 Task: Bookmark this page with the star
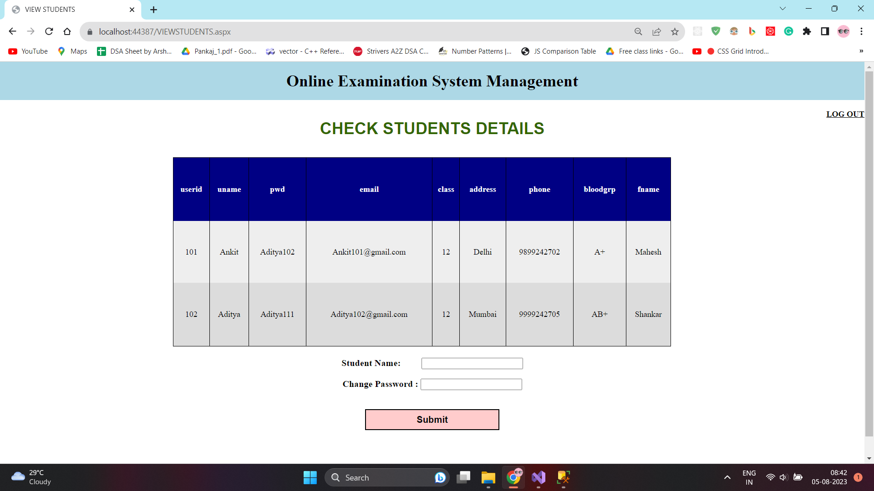coord(675,31)
